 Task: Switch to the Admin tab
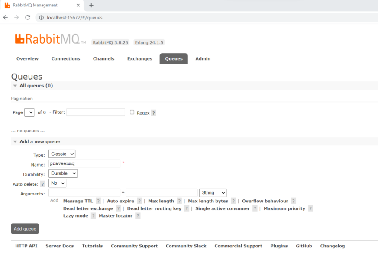tap(203, 58)
